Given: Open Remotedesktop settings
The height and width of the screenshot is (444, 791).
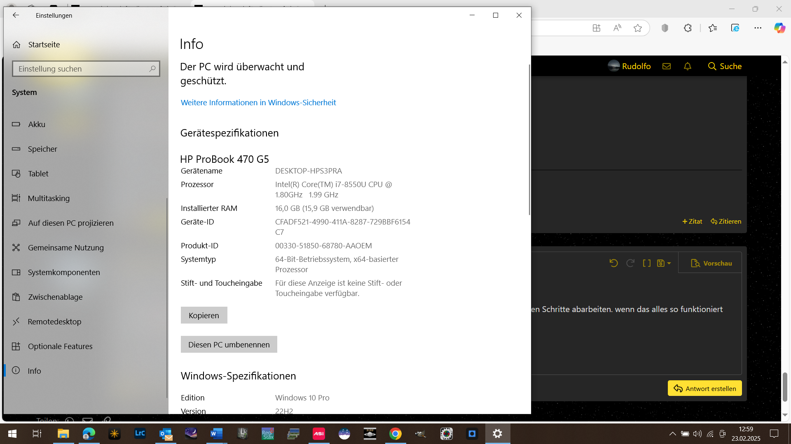Looking at the screenshot, I should pyautogui.click(x=85, y=321).
